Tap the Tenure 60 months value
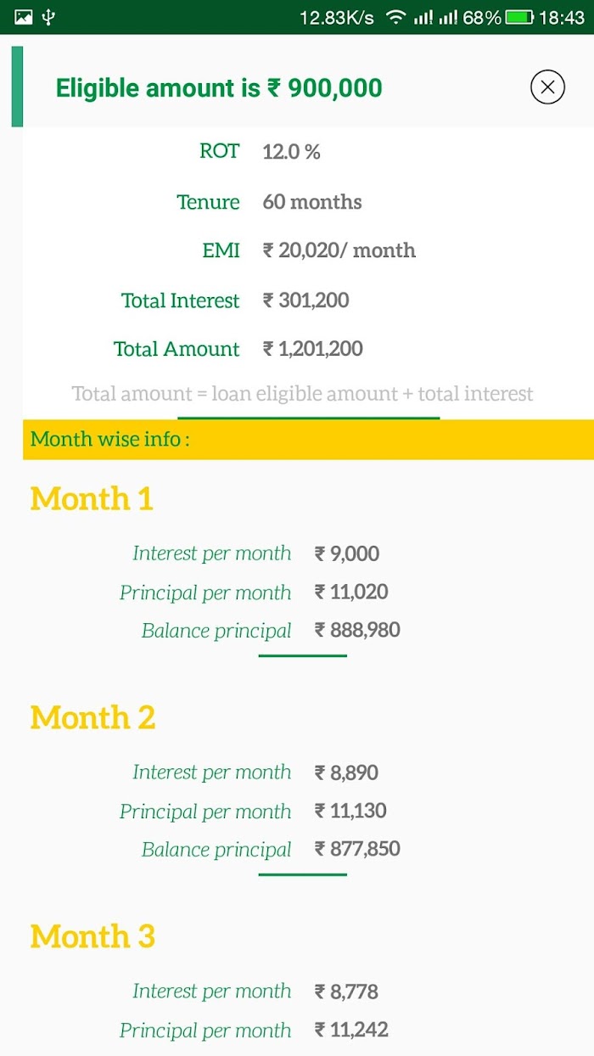Viewport: 594px width, 1056px height. point(311,202)
